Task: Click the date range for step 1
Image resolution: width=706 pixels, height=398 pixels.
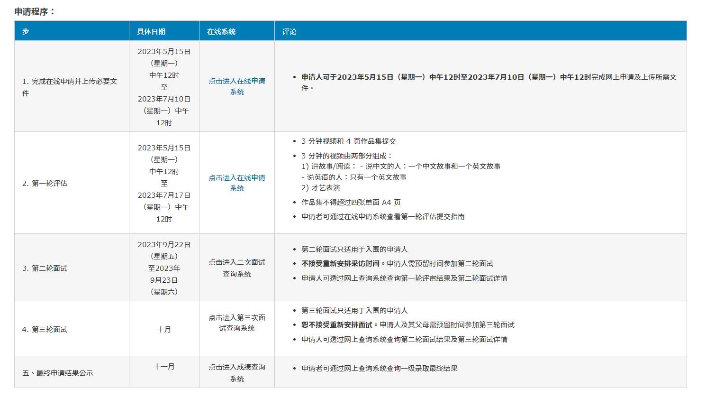Action: (164, 87)
